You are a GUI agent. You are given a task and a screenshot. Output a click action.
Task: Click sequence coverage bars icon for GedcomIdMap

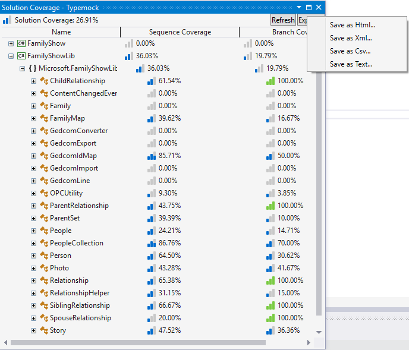[x=152, y=156]
